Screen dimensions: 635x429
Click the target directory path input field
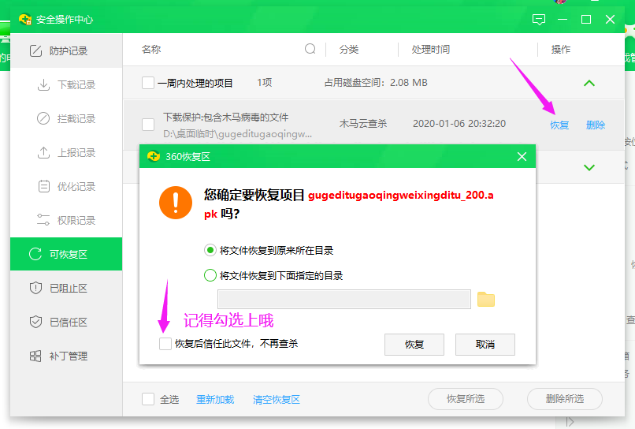[x=344, y=299]
